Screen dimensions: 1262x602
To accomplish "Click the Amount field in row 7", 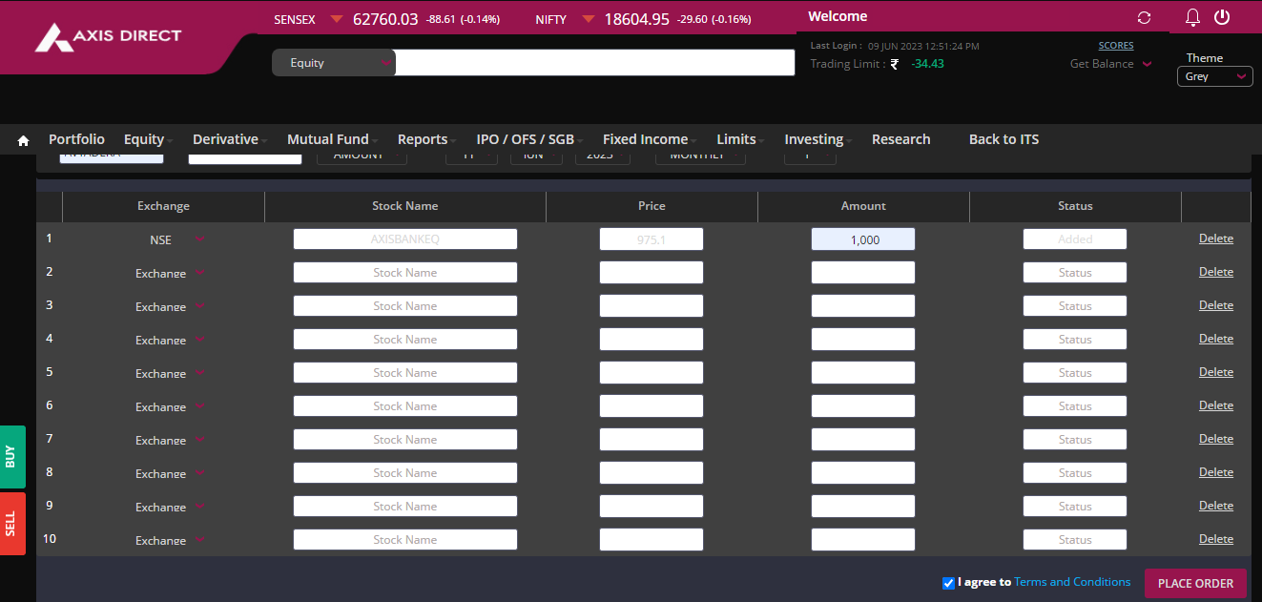I will coord(863,440).
